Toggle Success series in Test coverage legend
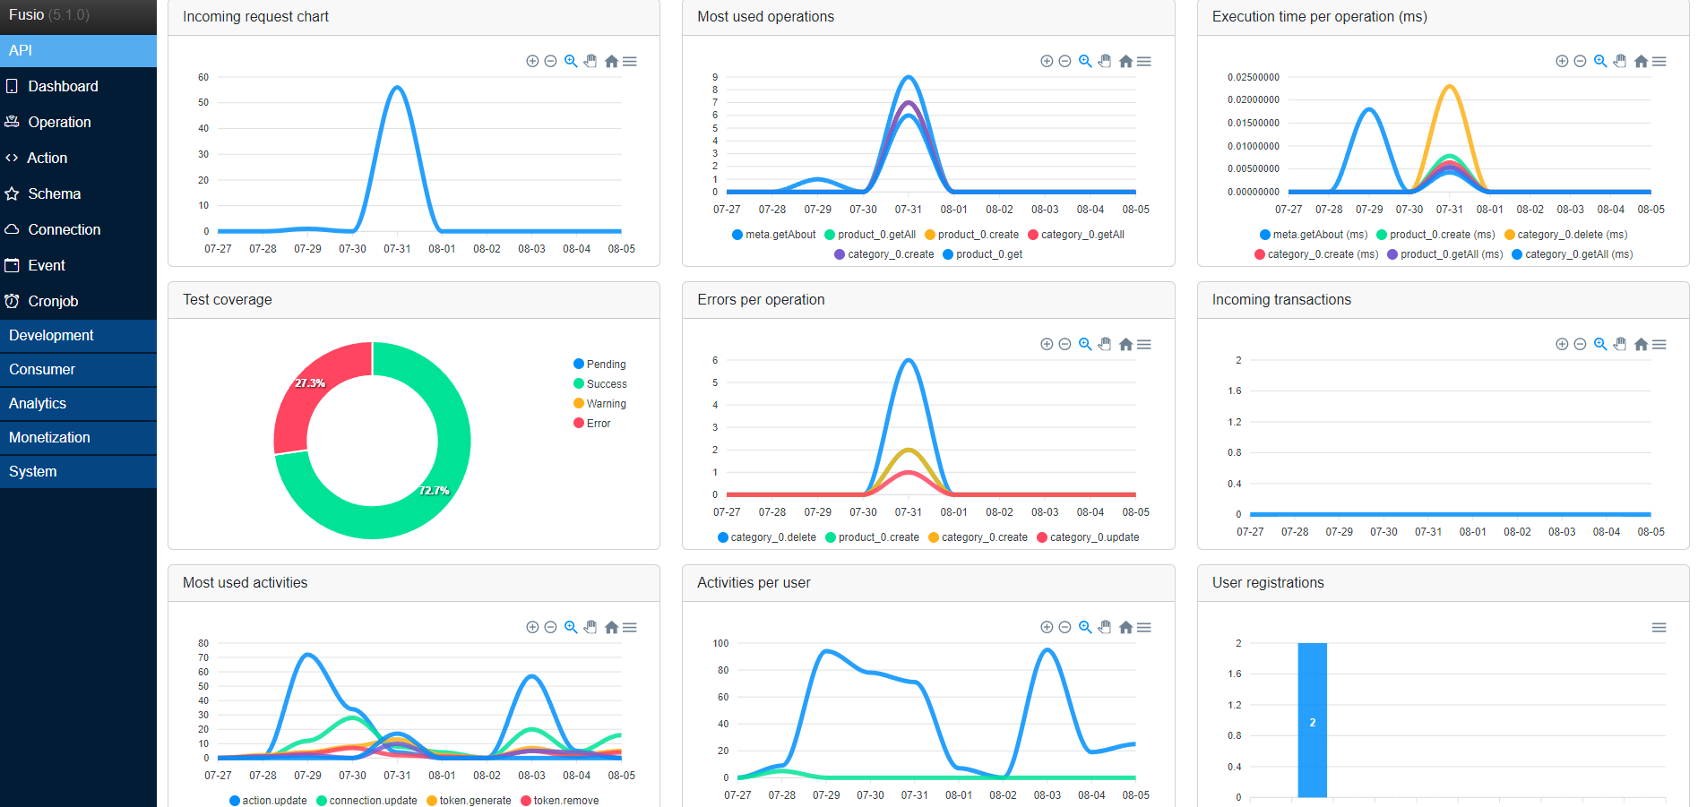The image size is (1698, 807). (x=599, y=383)
